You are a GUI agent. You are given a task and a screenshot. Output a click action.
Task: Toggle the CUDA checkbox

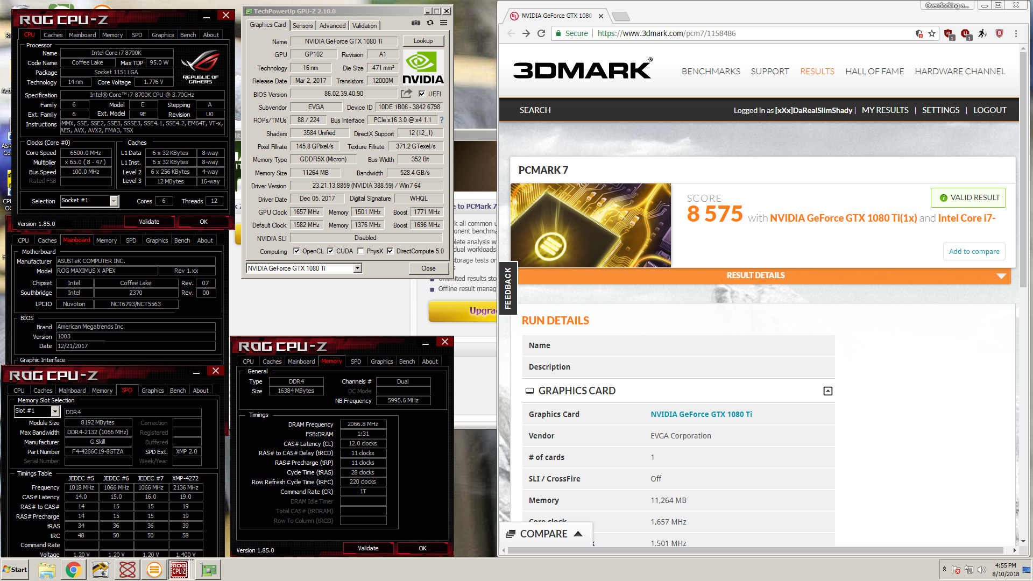pyautogui.click(x=330, y=251)
